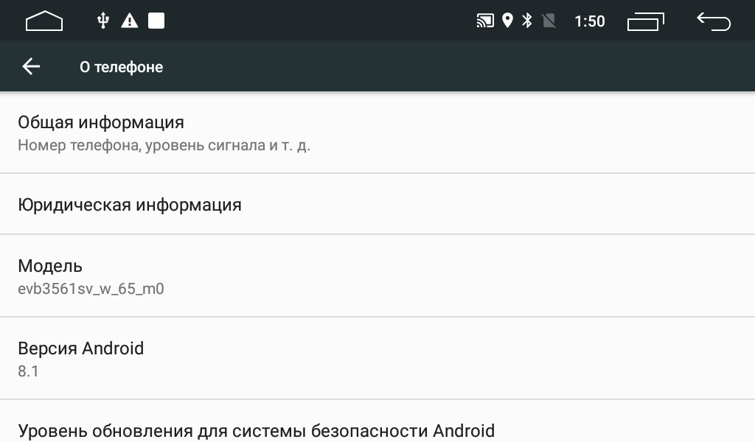The width and height of the screenshot is (755, 442).
Task: Select the Модель list item
Action: [x=377, y=276]
